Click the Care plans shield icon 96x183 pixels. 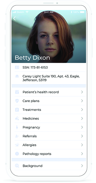click(x=17, y=101)
